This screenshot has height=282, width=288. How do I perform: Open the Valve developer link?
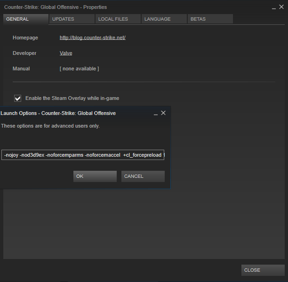tap(66, 53)
